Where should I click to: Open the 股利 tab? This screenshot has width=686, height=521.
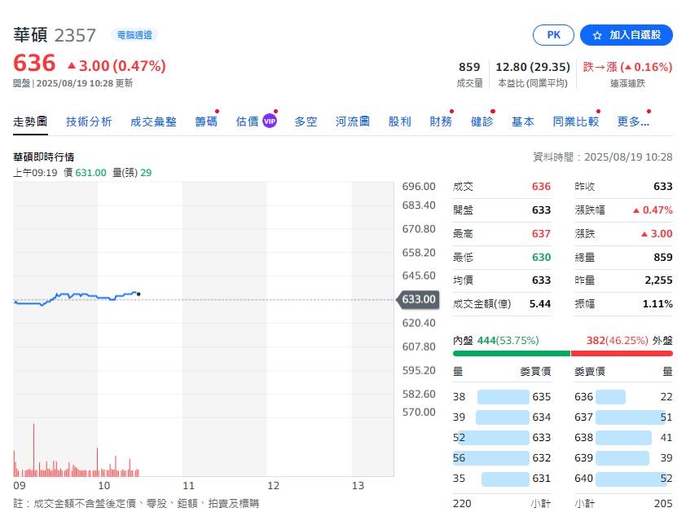tap(400, 121)
